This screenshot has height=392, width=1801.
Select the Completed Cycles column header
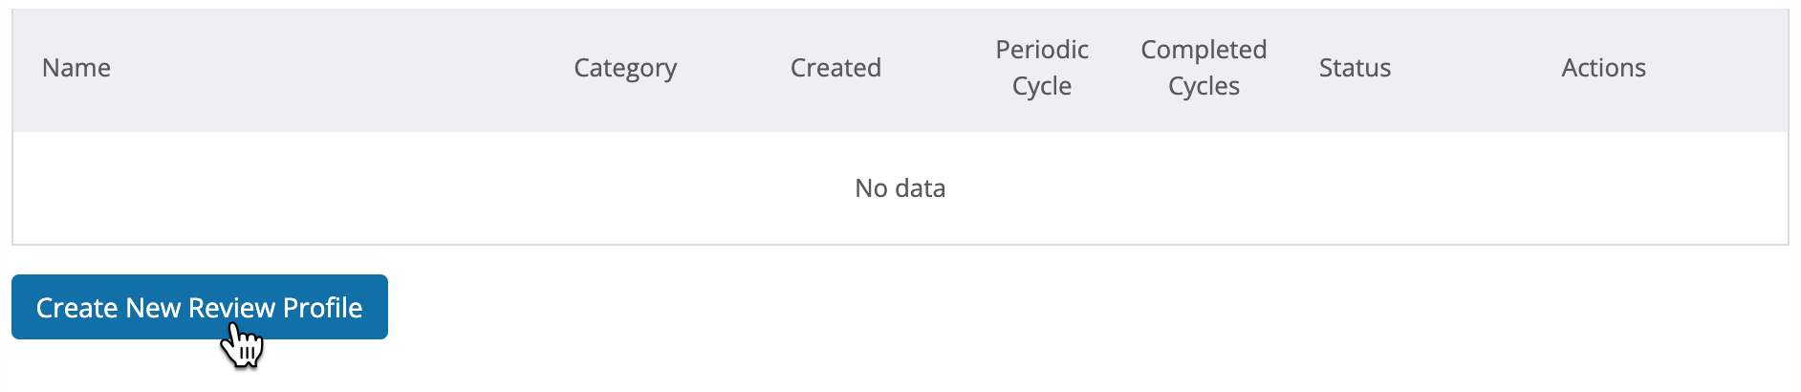(1204, 68)
